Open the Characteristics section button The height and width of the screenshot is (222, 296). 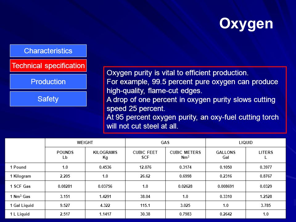pos(48,51)
